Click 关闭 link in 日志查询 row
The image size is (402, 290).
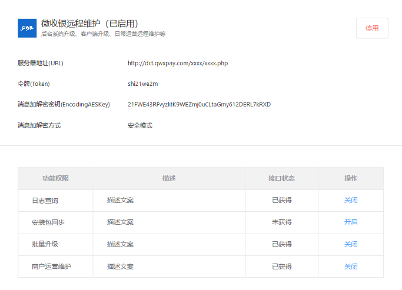351,201
